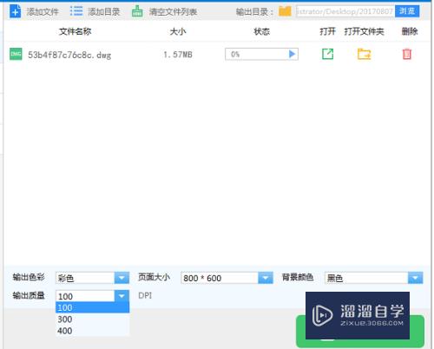Screen dimensions: 434x349
Task: Click the output directory path field
Action: click(345, 11)
